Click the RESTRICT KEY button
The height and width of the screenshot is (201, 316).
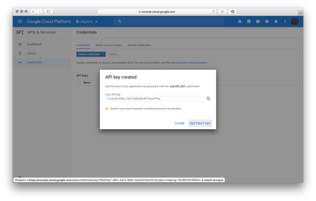[200, 123]
